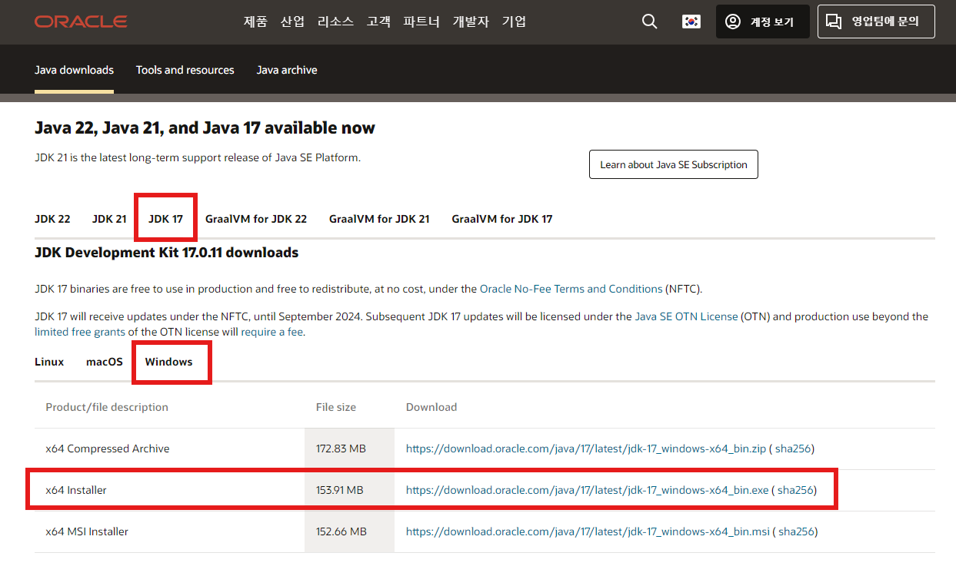Click the Download column header
Viewport: 956px width, 576px height.
pyautogui.click(x=431, y=407)
